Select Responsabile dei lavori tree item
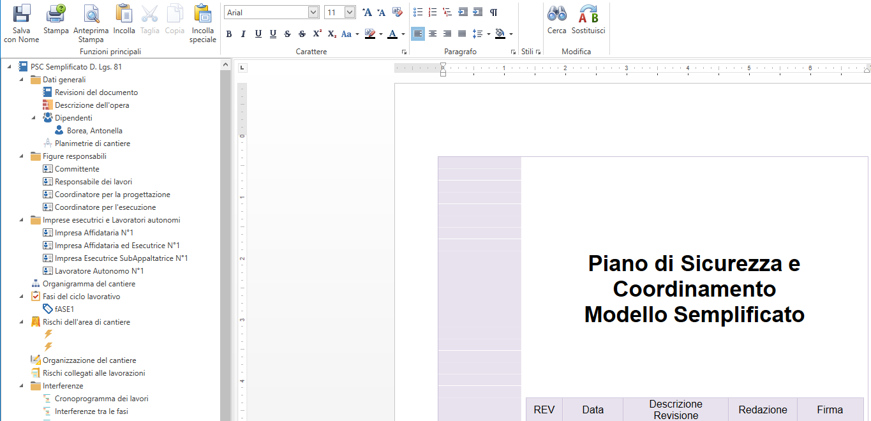The image size is (871, 421). (x=94, y=182)
